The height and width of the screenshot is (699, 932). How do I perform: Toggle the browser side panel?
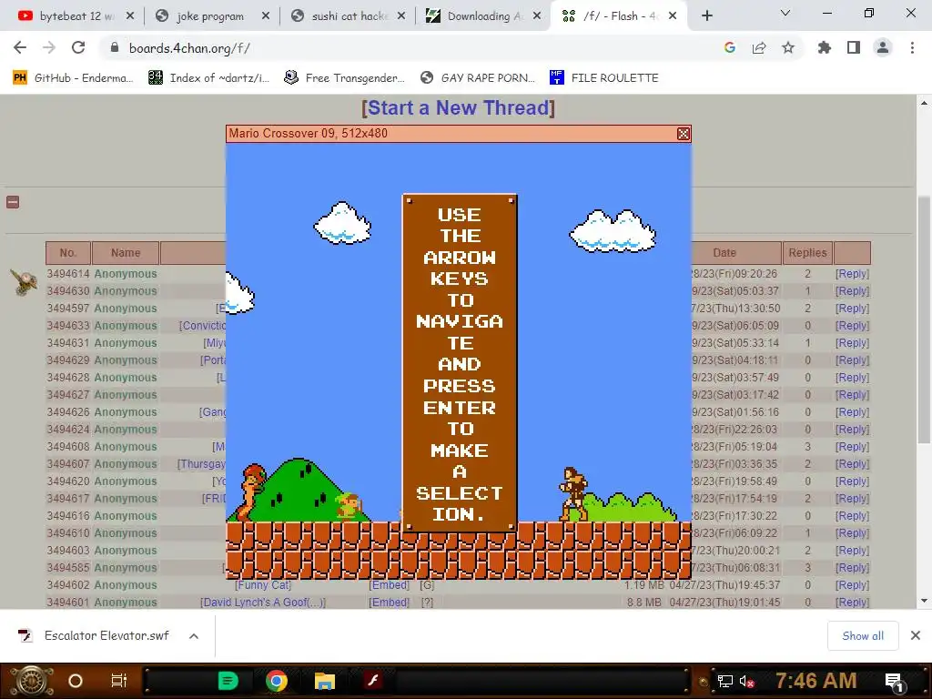point(854,47)
